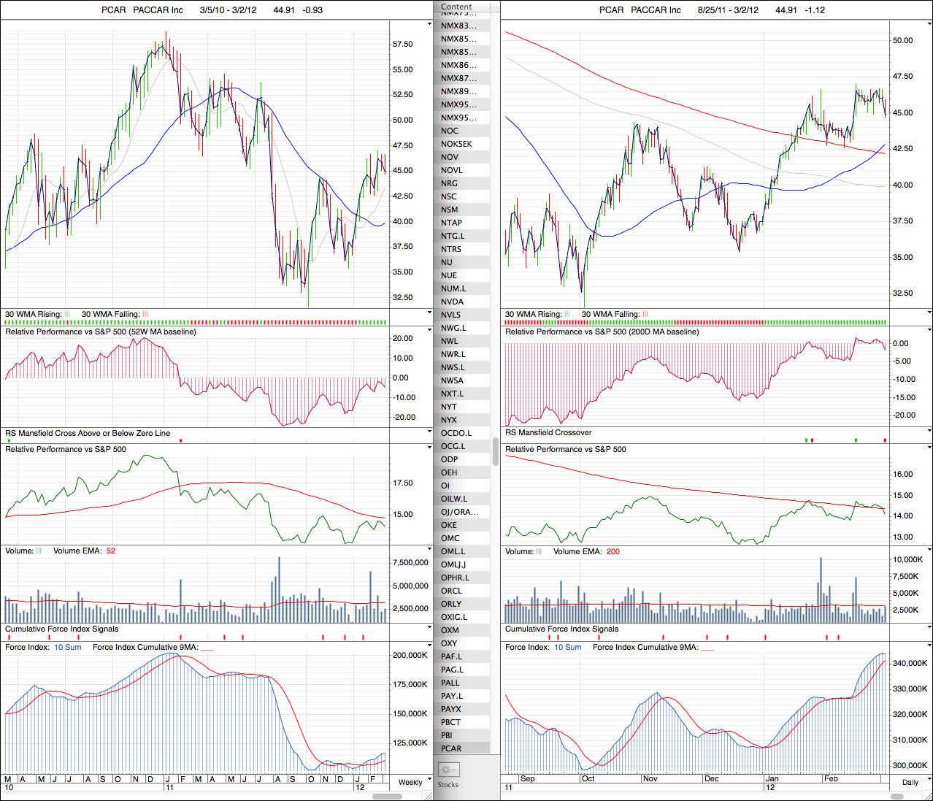This screenshot has width=933, height=801.
Task: Open the Weekly timeframe dropdown arrow
Action: [430, 780]
